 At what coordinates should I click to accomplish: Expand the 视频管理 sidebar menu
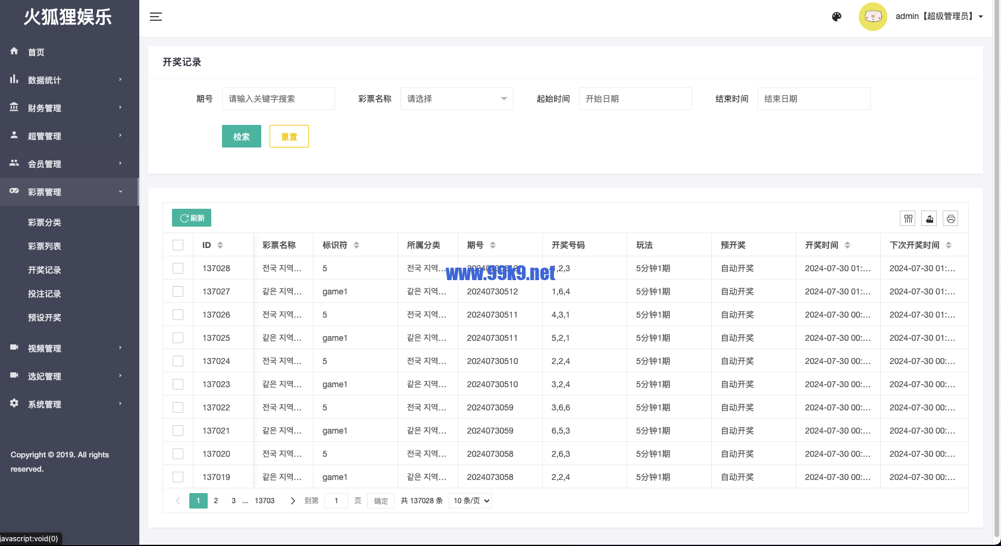pyautogui.click(x=70, y=348)
